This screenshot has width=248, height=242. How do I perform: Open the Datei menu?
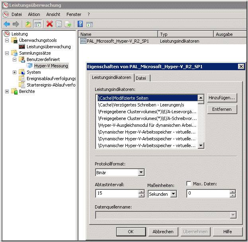point(17,14)
